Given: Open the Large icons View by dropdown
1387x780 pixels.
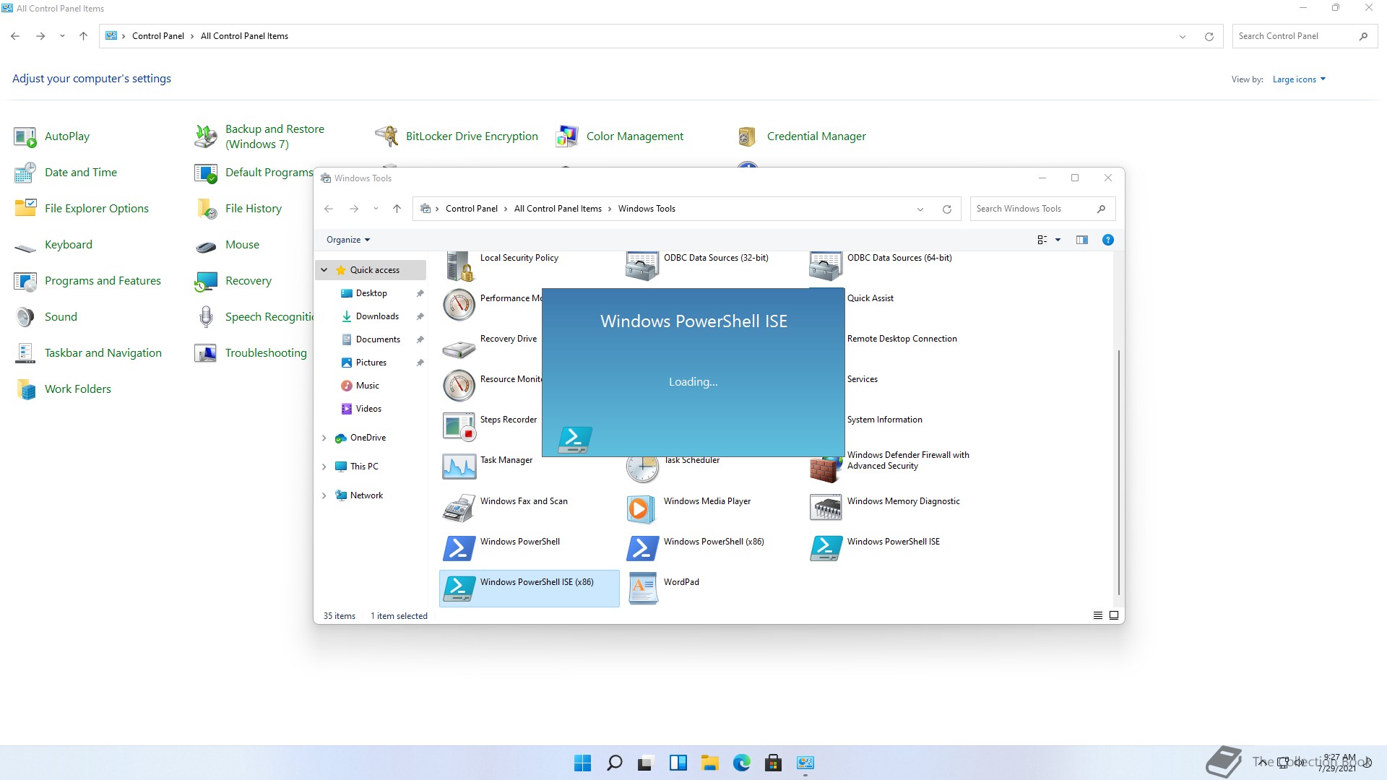Looking at the screenshot, I should [x=1299, y=79].
